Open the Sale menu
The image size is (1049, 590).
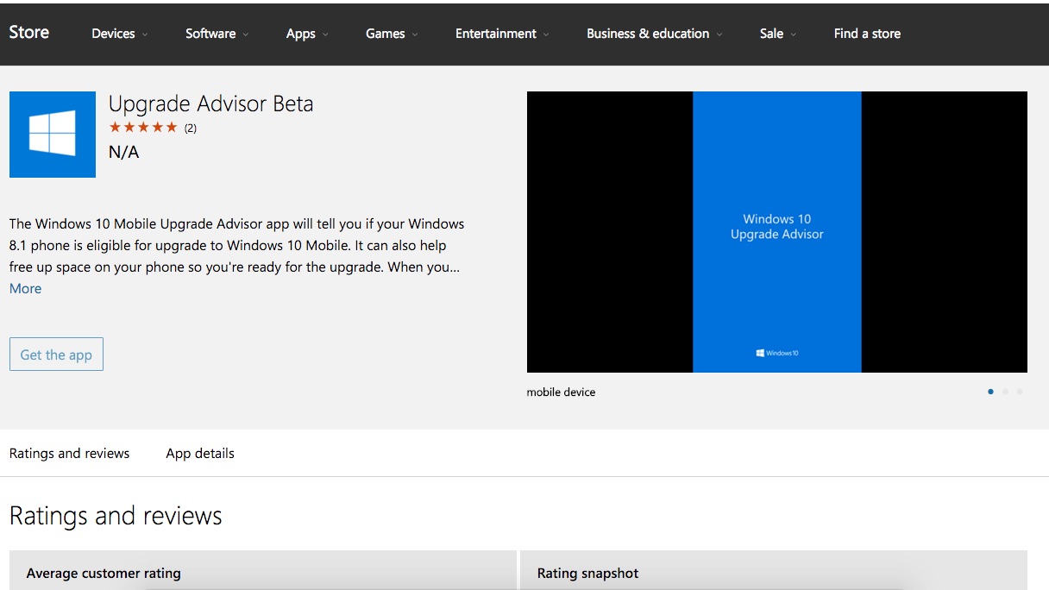(x=777, y=34)
